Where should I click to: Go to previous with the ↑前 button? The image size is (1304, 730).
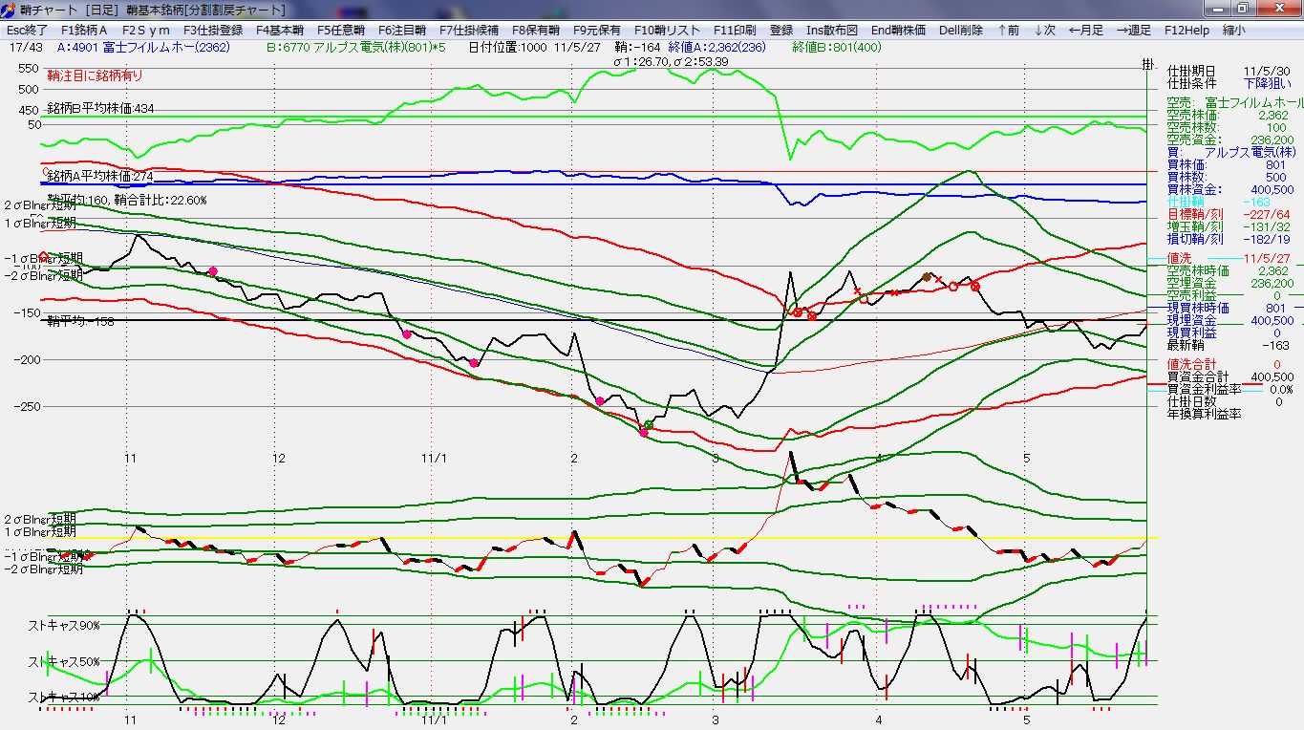click(x=1008, y=30)
